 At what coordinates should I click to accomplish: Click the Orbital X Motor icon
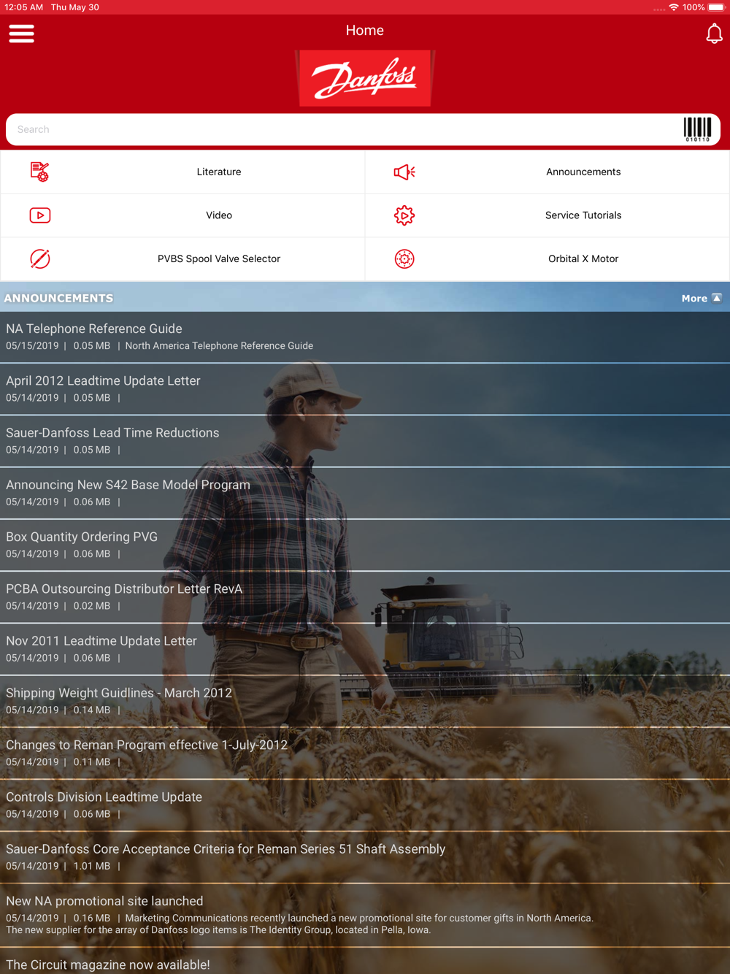pos(404,258)
